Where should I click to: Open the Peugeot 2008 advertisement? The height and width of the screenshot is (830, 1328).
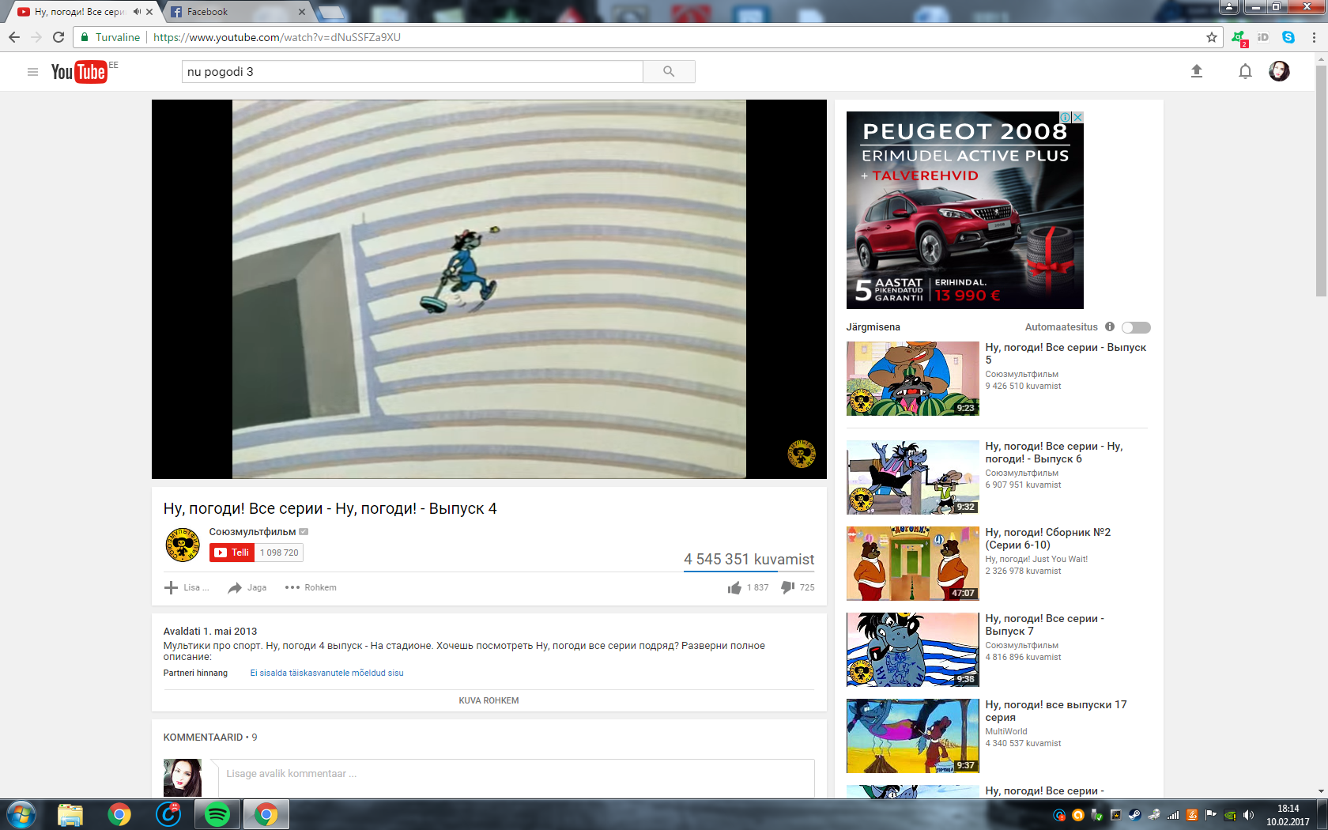pos(964,210)
